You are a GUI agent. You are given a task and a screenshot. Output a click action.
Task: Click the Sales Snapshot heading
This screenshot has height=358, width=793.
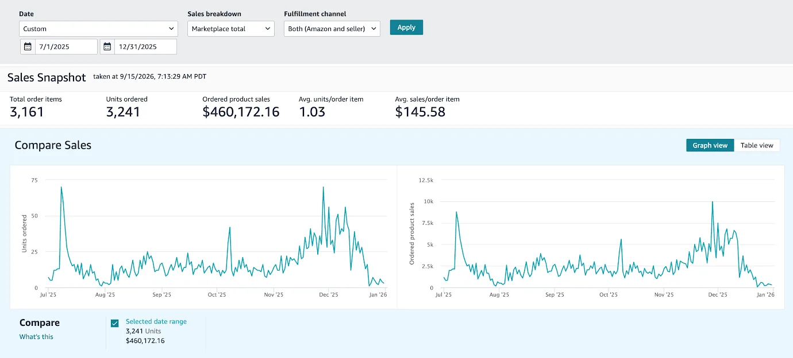[x=47, y=77]
